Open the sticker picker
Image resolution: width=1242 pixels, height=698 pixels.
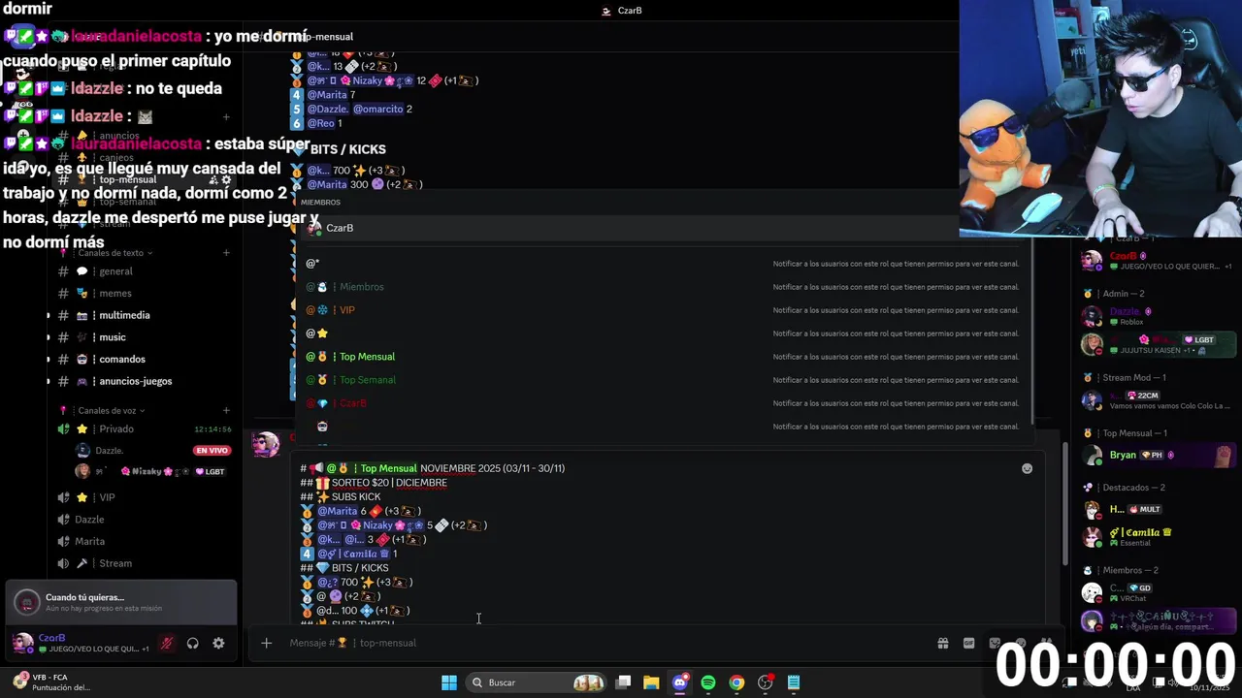point(995,643)
